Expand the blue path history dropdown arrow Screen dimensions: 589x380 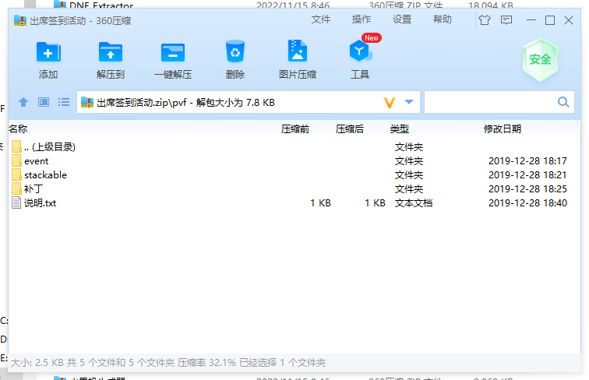pyautogui.click(x=409, y=102)
